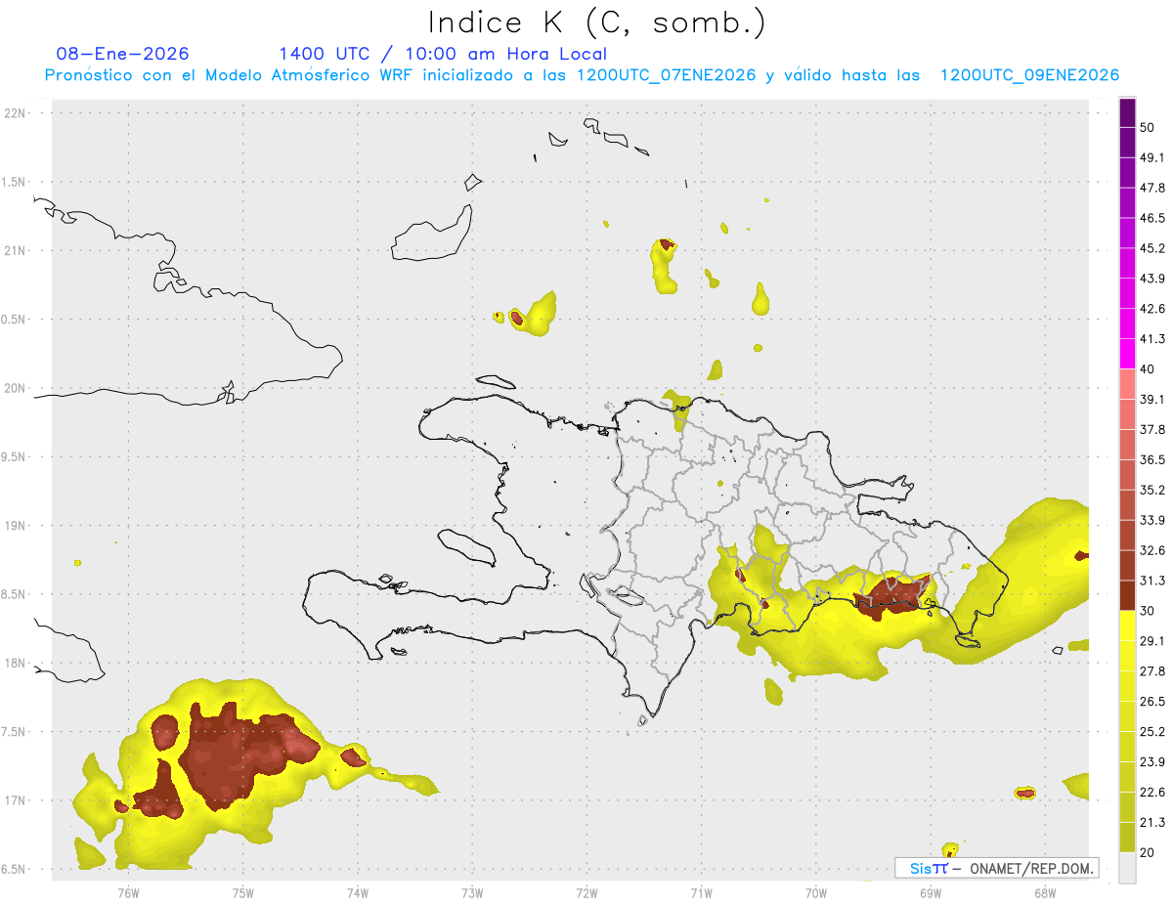Click colorbar value '27.8'
Image resolution: width=1173 pixels, height=906 pixels.
point(1152,670)
